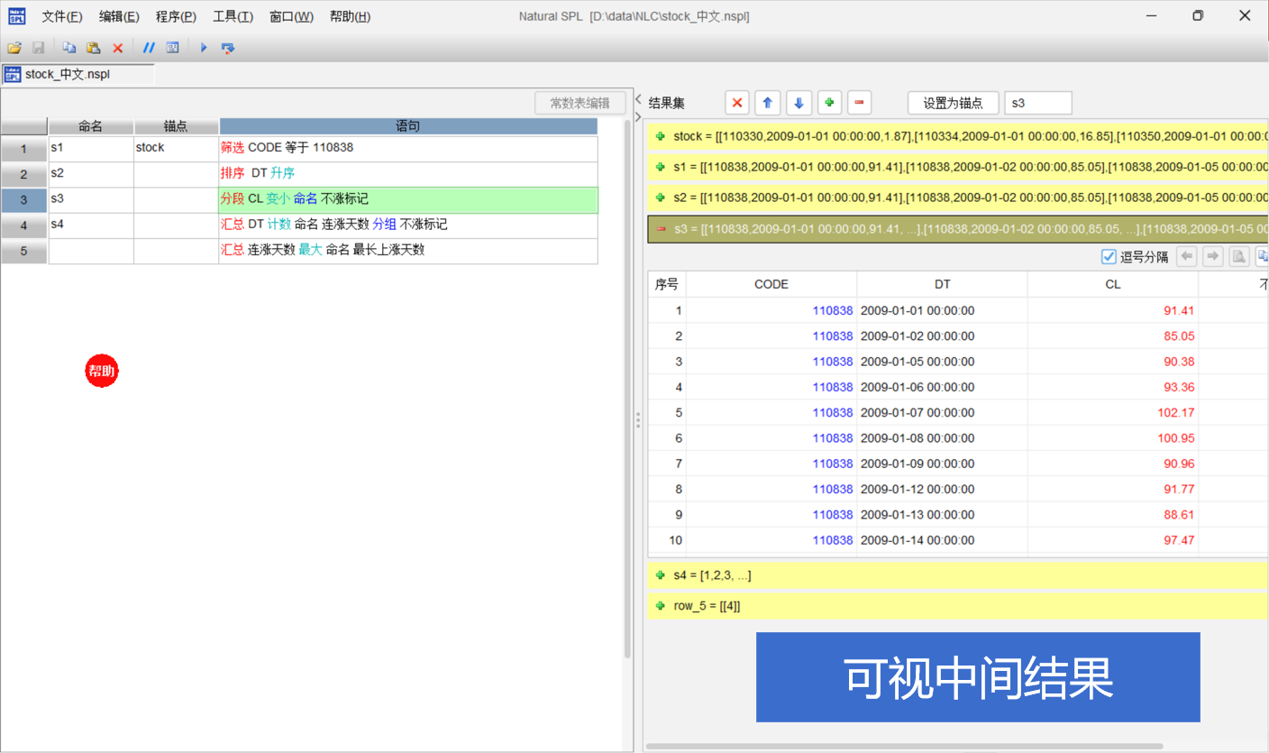Click the paste clipboard icon
This screenshot has height=753, width=1269.
tap(93, 48)
